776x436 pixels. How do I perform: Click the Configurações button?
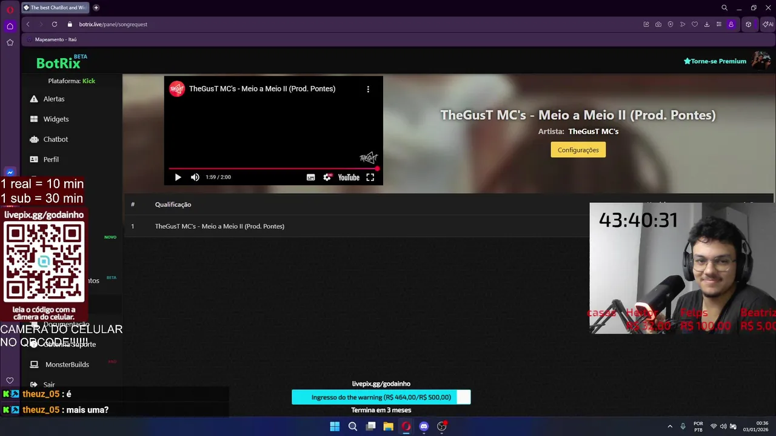(578, 150)
